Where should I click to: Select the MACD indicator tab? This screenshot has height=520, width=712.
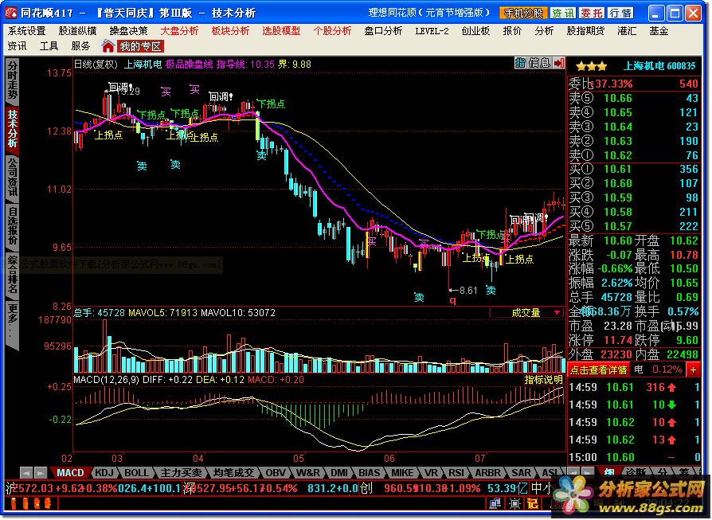(x=70, y=473)
